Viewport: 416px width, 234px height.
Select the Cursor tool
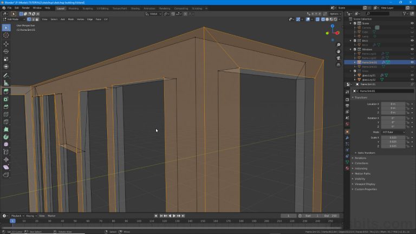[x=6, y=35]
